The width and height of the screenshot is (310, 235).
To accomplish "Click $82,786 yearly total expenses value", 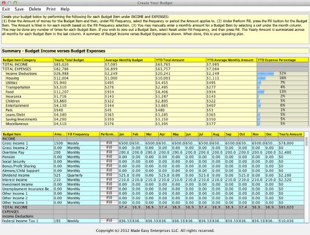I will tap(61, 69).
